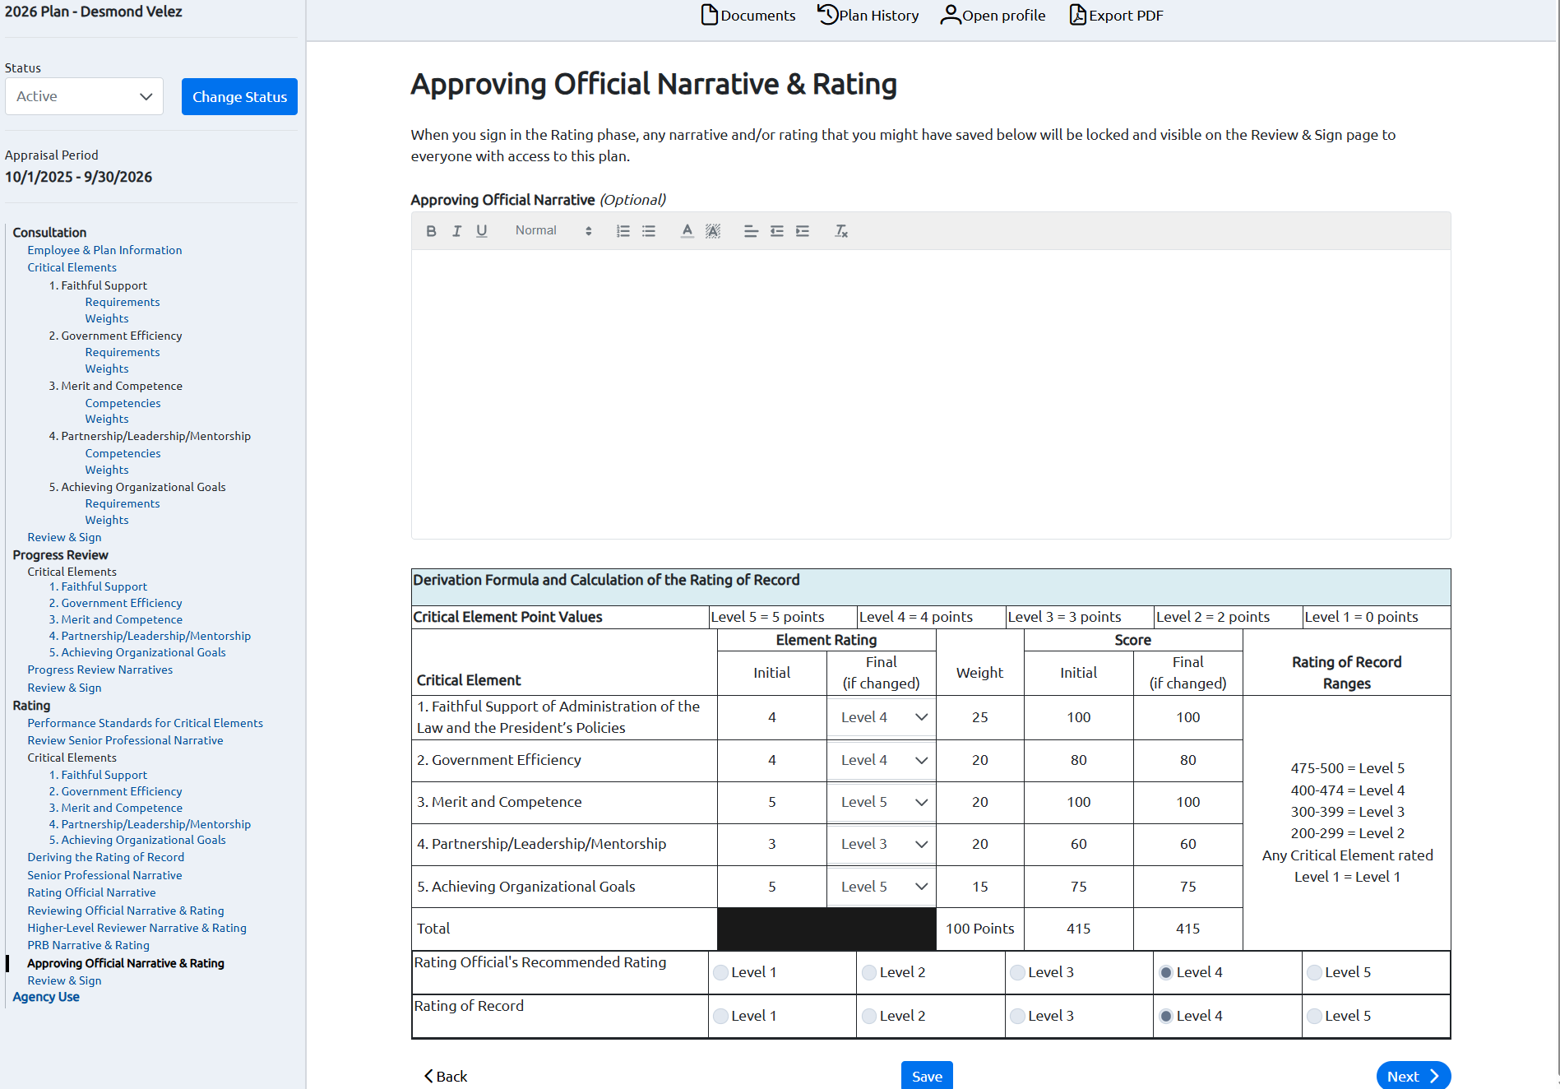Insert an ordered list in the narrative
The height and width of the screenshot is (1089, 1560).
tap(623, 231)
